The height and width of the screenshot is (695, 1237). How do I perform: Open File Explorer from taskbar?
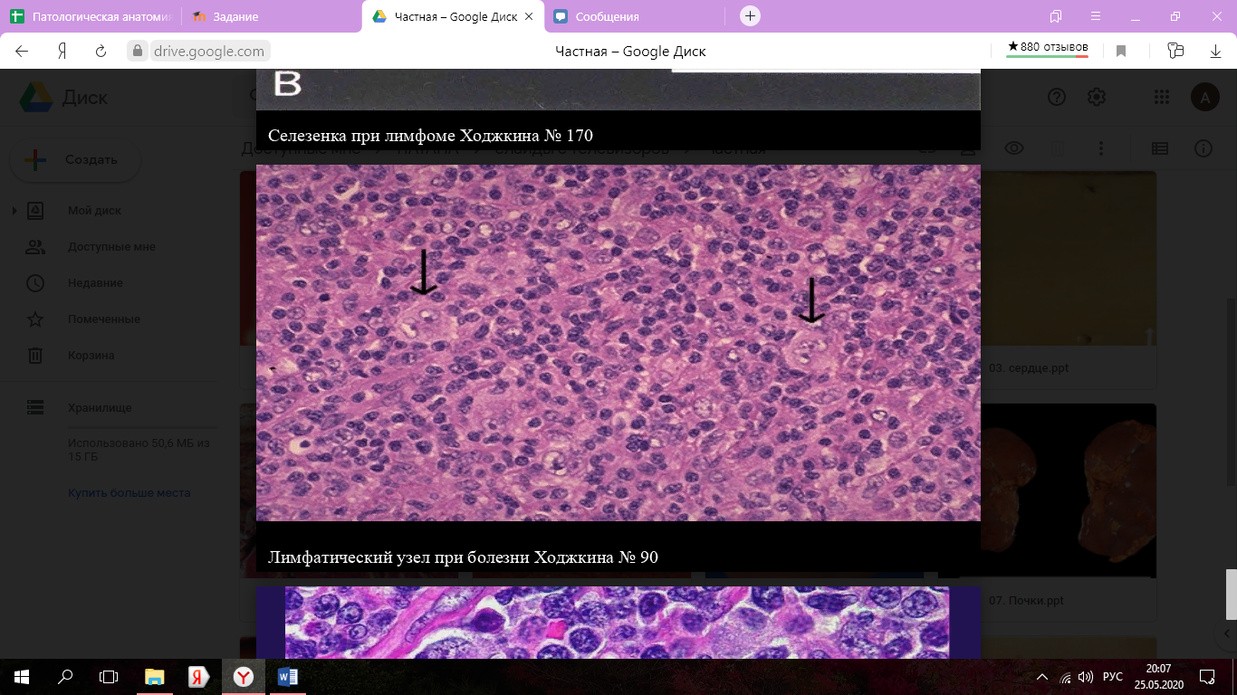point(155,676)
